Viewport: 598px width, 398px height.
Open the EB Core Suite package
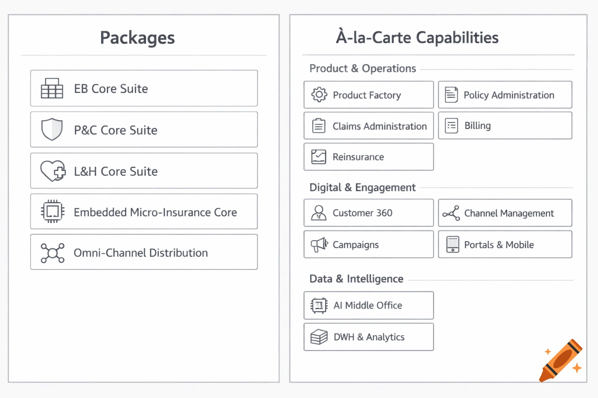[144, 88]
